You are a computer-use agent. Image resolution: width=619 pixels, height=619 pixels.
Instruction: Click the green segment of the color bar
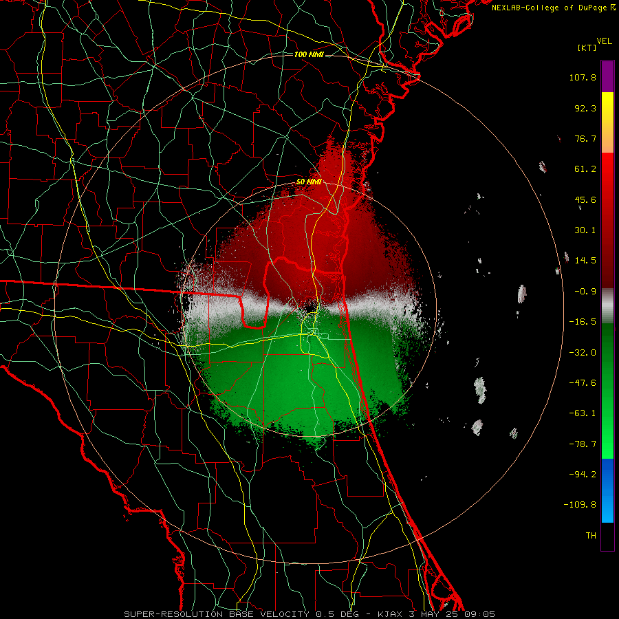coord(607,391)
